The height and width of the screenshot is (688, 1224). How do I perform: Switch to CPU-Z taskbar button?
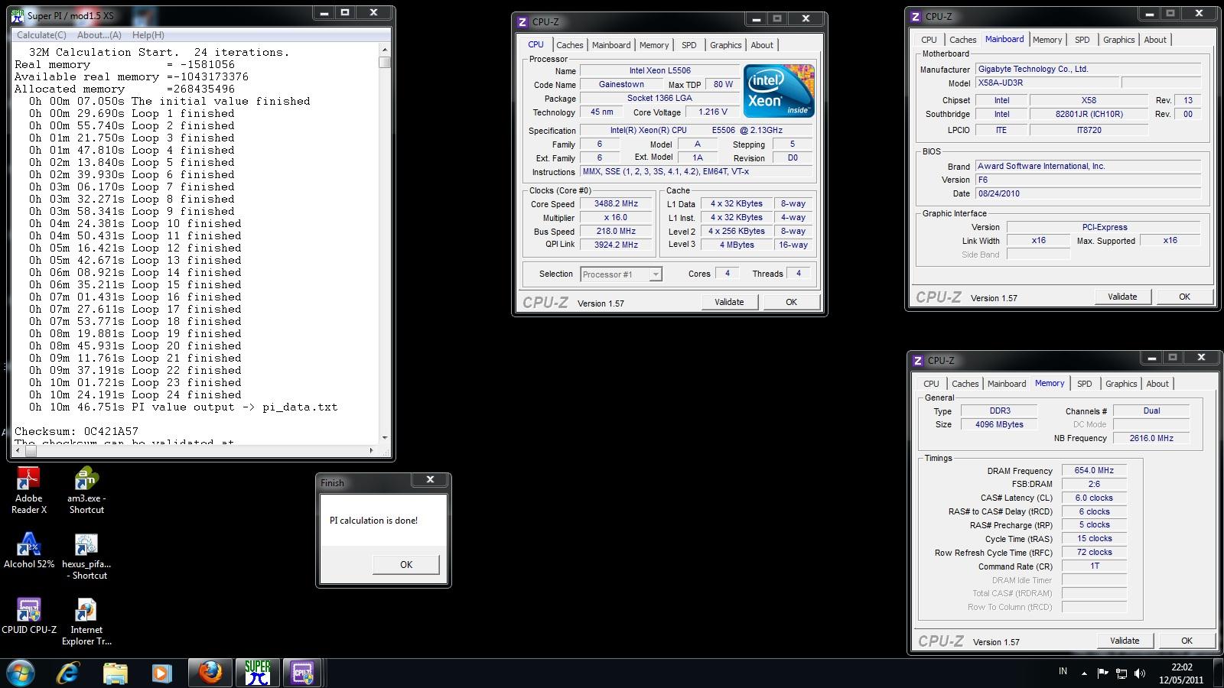pyautogui.click(x=302, y=673)
